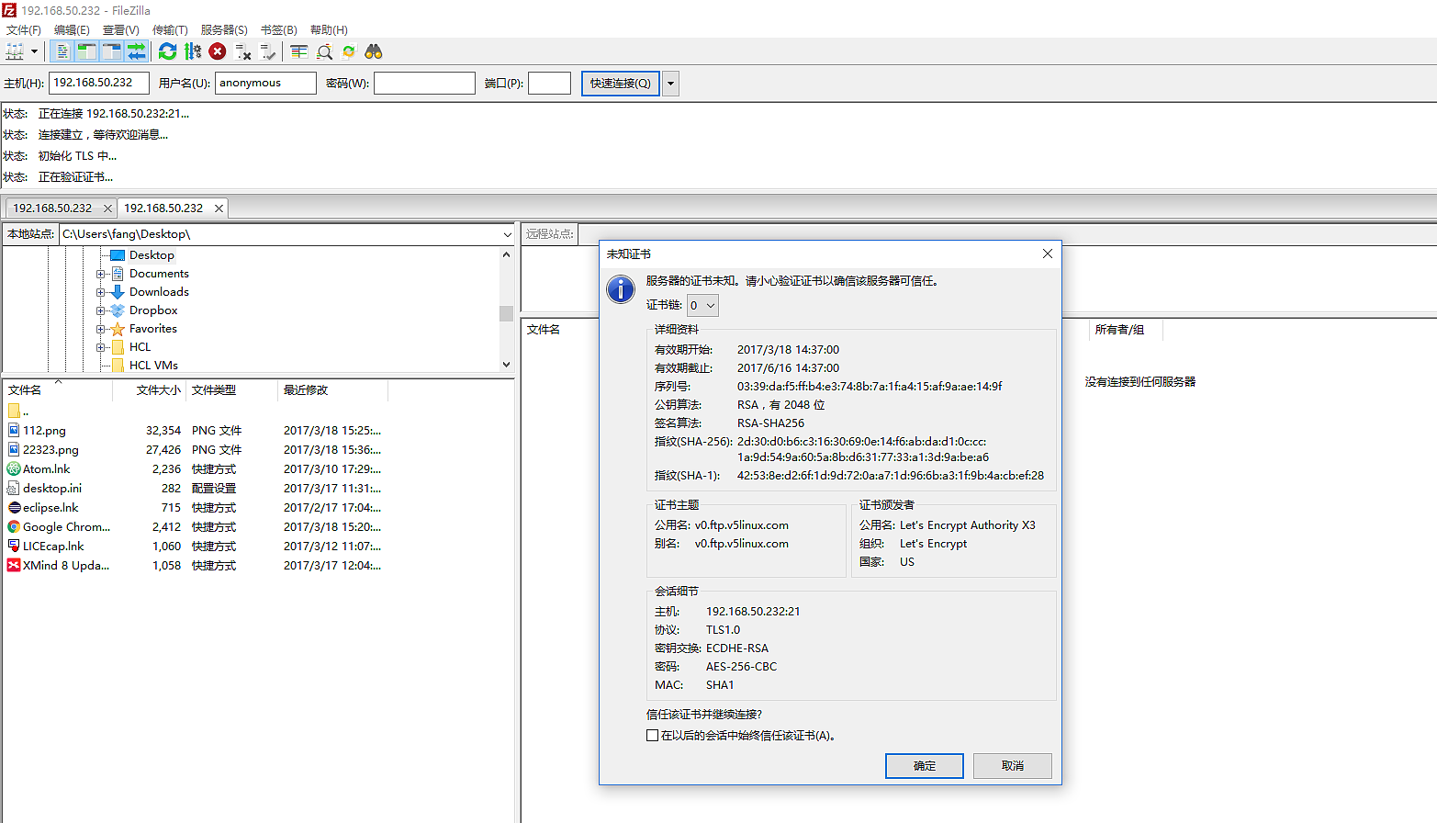Click the binoculars file search icon
The image size is (1437, 823).
point(374,52)
